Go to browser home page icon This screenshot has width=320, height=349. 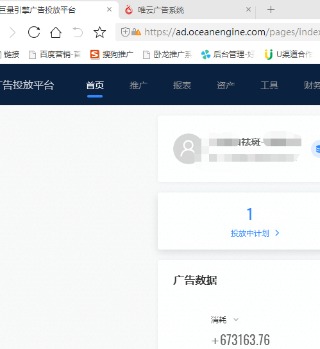55,32
